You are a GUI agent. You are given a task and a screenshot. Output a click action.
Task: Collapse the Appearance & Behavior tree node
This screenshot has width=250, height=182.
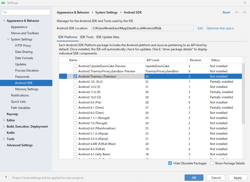(x=4, y=21)
